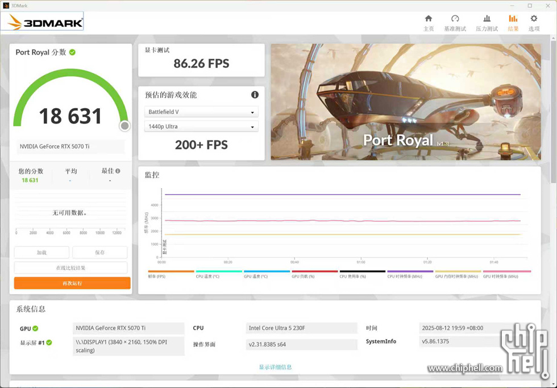Click the v2.31.8385 s64 version value

coord(301,344)
